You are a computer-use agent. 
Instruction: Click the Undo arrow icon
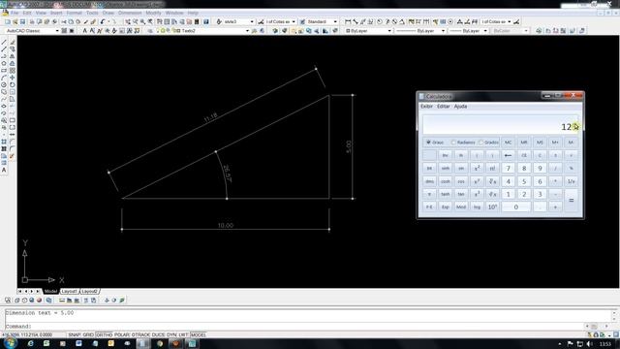[103, 21]
